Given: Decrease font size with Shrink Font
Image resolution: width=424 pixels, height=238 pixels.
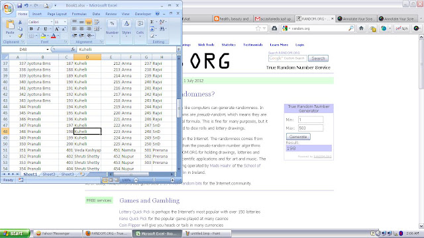Looking at the screenshot, I should point(64,29).
